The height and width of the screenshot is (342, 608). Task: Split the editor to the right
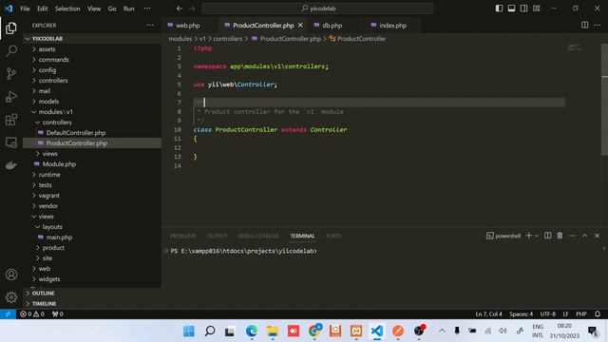(x=584, y=26)
